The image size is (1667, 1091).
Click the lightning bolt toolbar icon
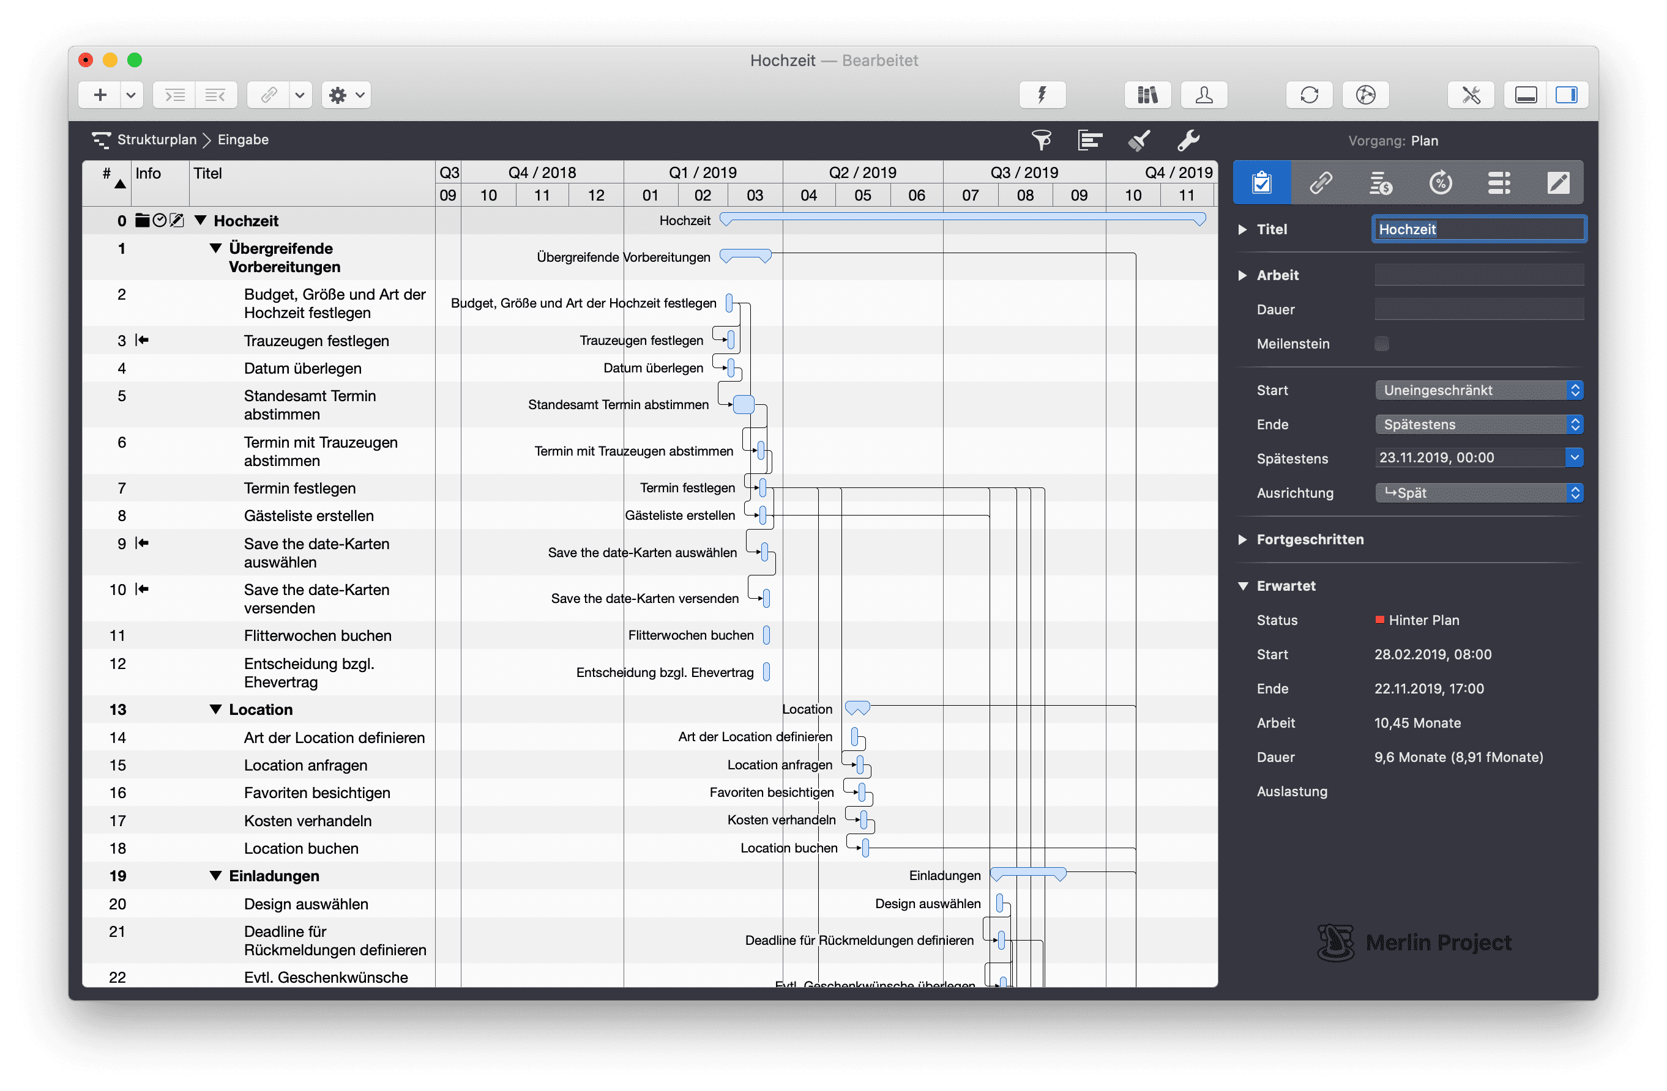[1042, 95]
